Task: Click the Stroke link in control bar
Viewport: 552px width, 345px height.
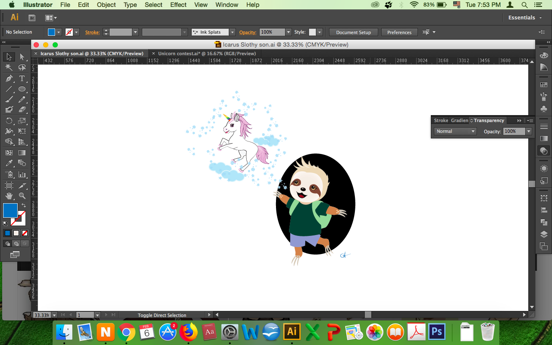Action: (x=92, y=32)
